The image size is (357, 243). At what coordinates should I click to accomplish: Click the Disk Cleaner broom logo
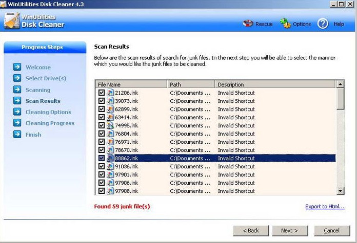pyautogui.click(x=12, y=20)
